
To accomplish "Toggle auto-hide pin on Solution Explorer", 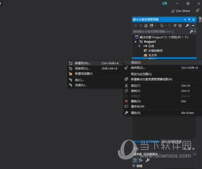I will (189, 19).
